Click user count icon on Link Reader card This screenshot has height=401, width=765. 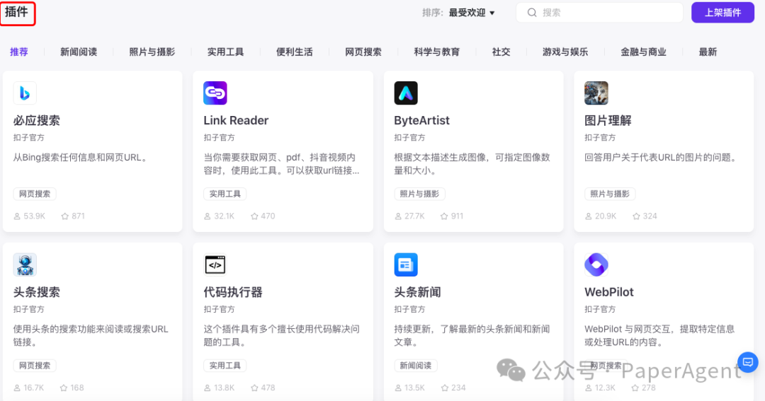208,216
